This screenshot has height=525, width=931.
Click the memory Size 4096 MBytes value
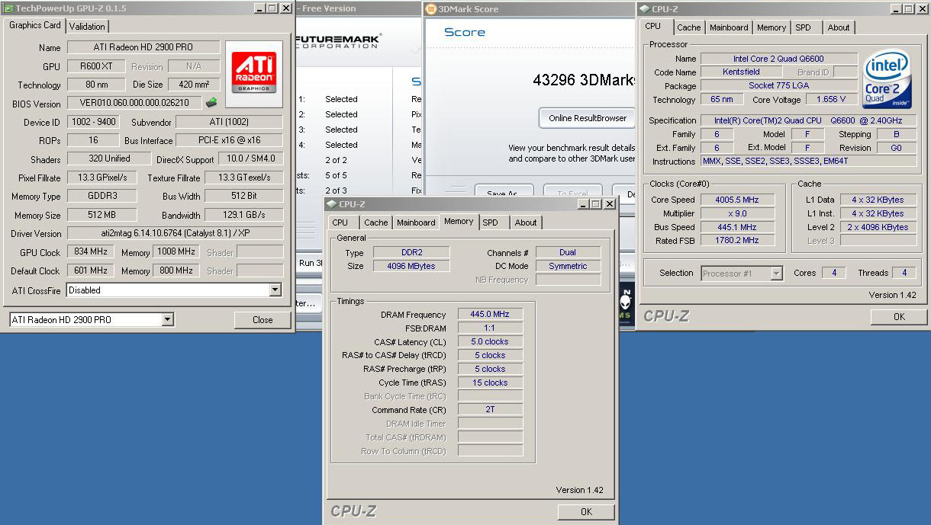pos(411,266)
